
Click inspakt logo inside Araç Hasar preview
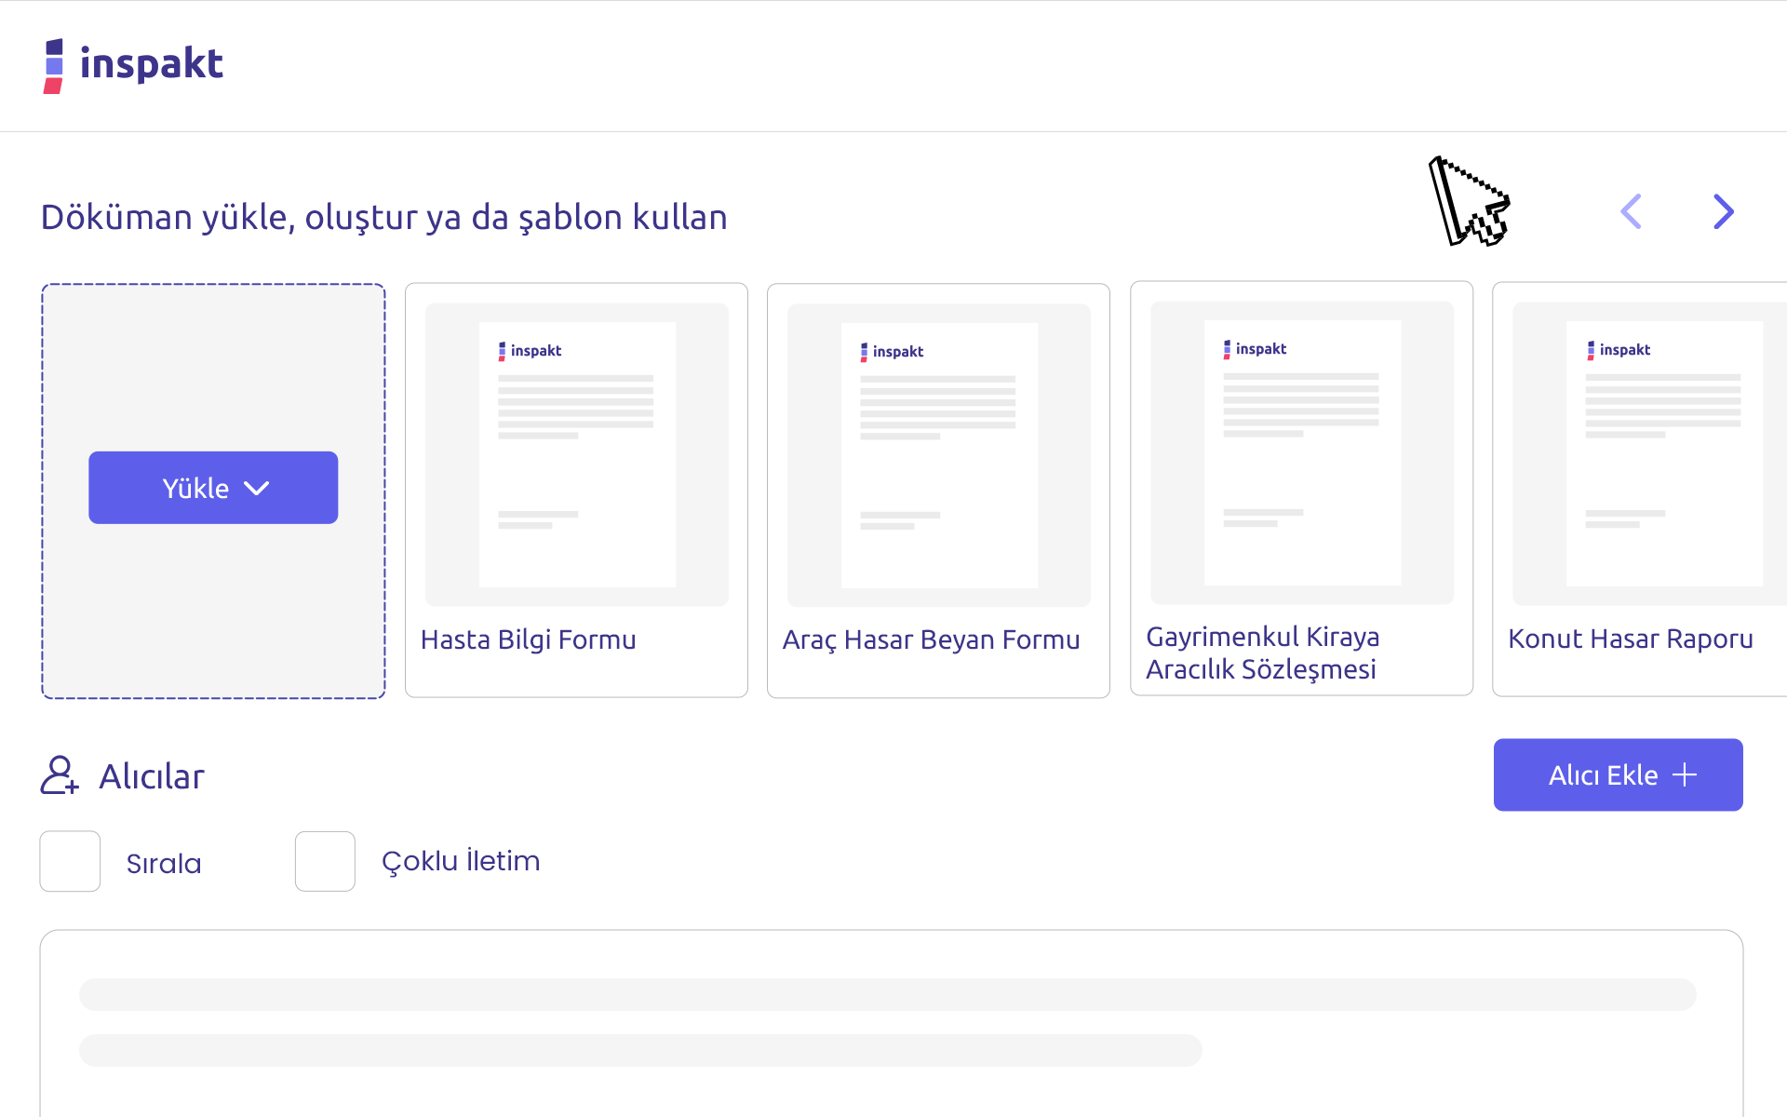pos(892,352)
